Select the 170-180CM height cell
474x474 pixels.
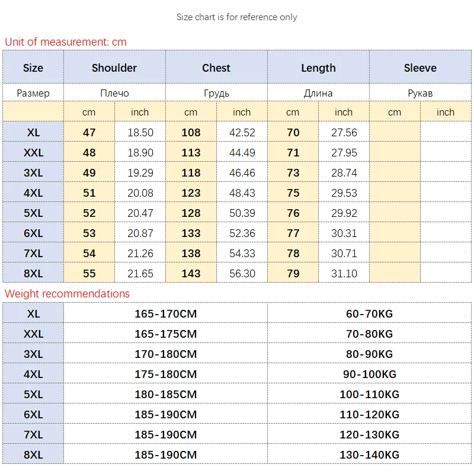pyautogui.click(x=165, y=354)
